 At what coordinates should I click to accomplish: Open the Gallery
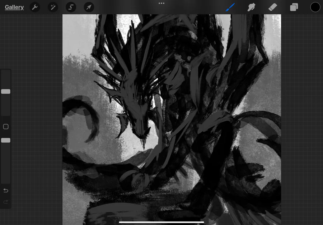pos(14,7)
